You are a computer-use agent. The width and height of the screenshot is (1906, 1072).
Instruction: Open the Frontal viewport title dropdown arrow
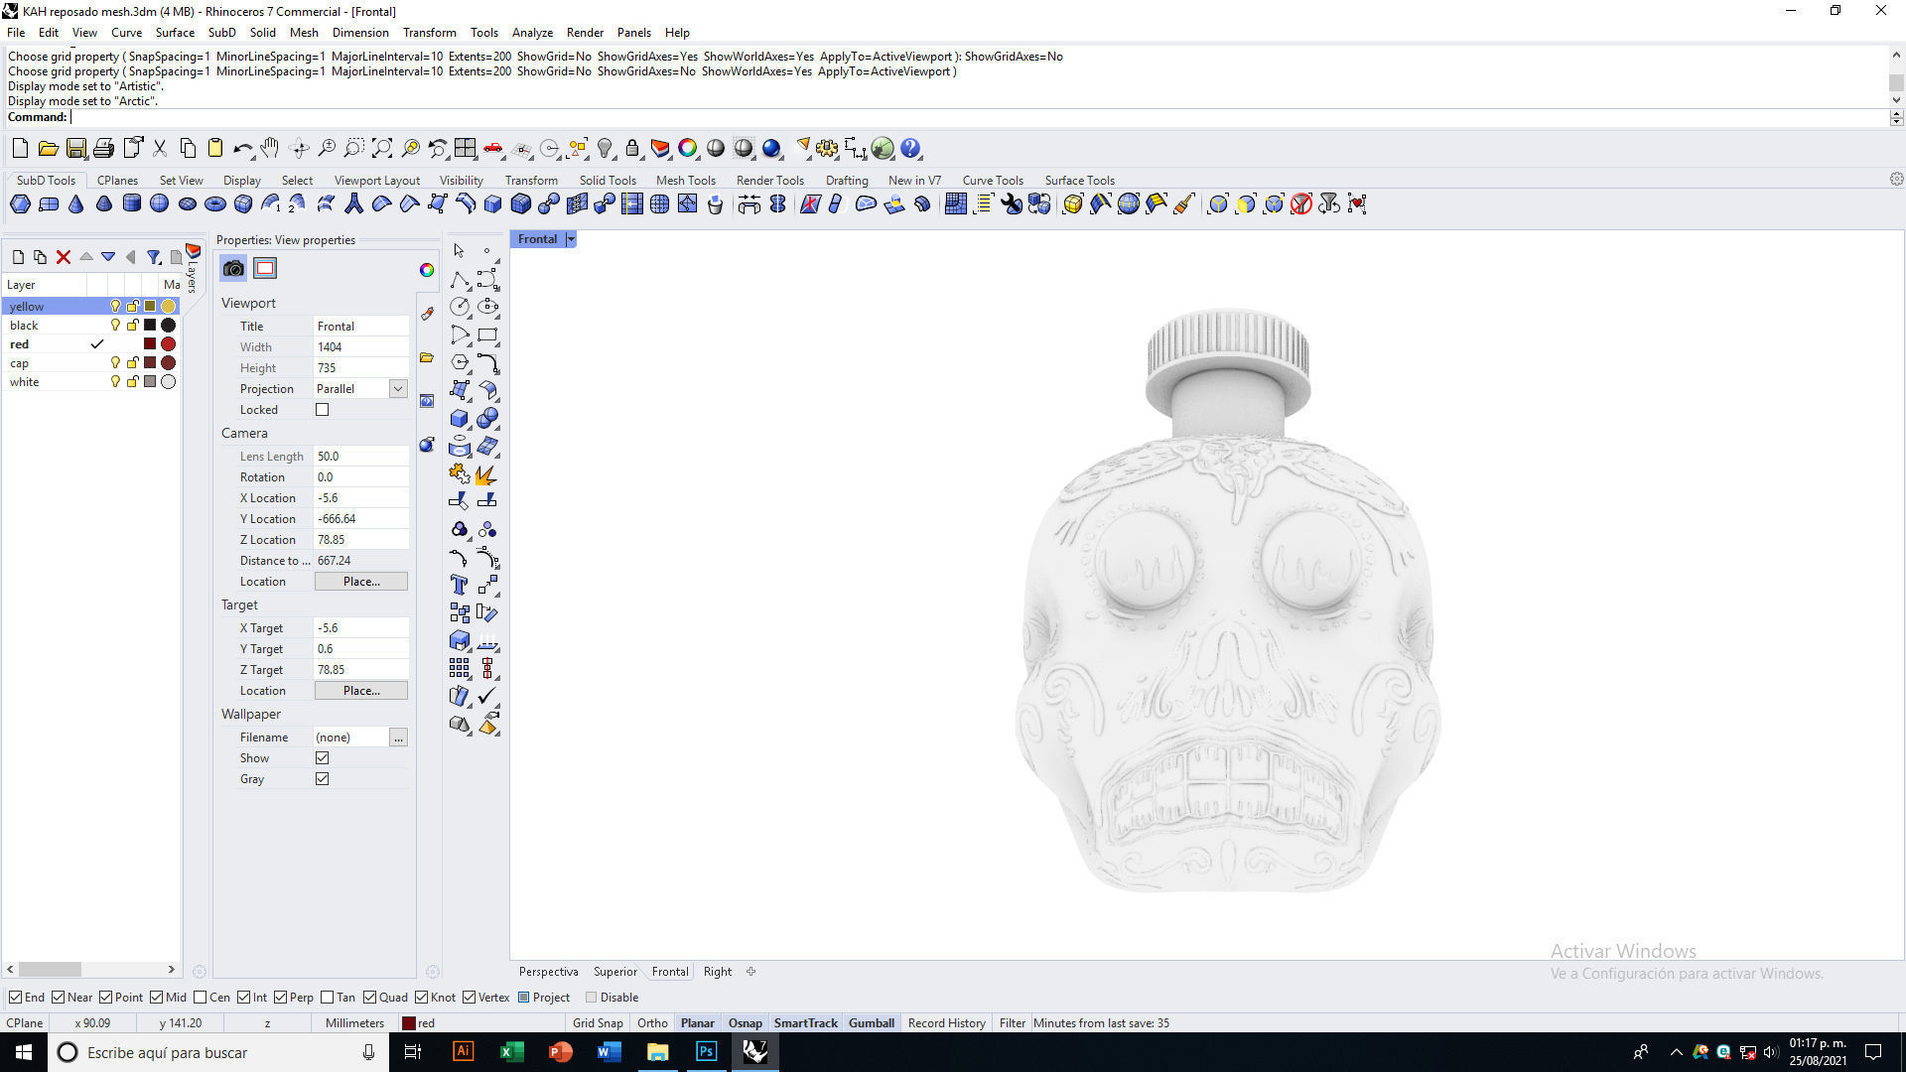click(571, 239)
